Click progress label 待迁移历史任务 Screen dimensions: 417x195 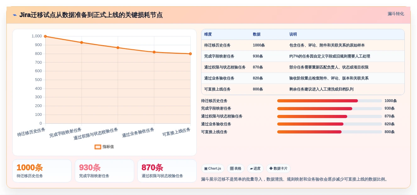coord(214,101)
